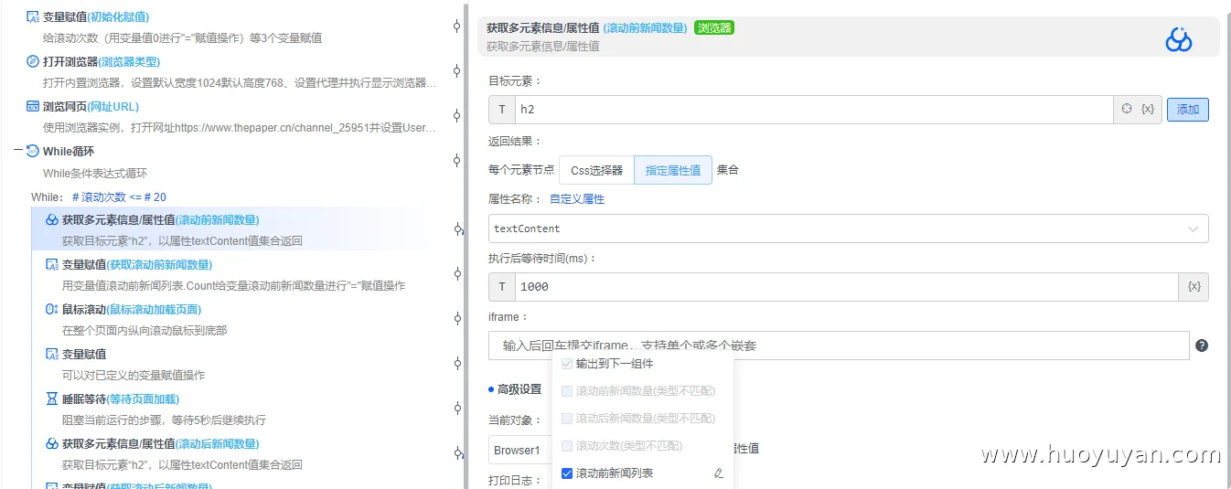Click the edit pencil icon beside 滚动前新闻列表
Screen dimensions: 1231x489
pyautogui.click(x=718, y=473)
